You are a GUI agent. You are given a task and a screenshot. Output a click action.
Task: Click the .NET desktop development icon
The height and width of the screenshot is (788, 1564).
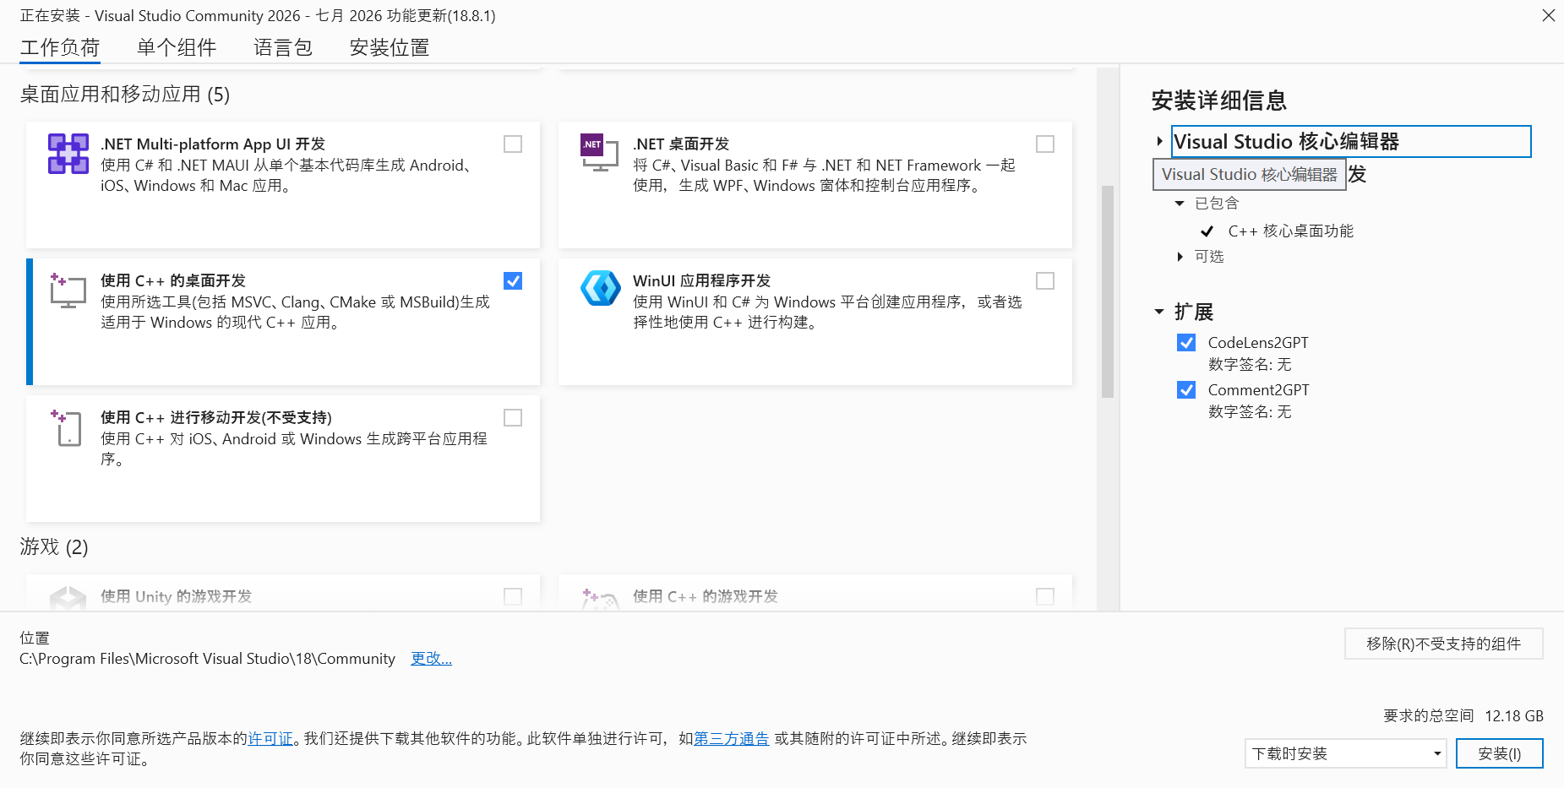(x=600, y=153)
